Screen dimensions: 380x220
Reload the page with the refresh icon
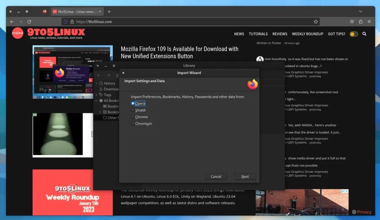point(29,22)
